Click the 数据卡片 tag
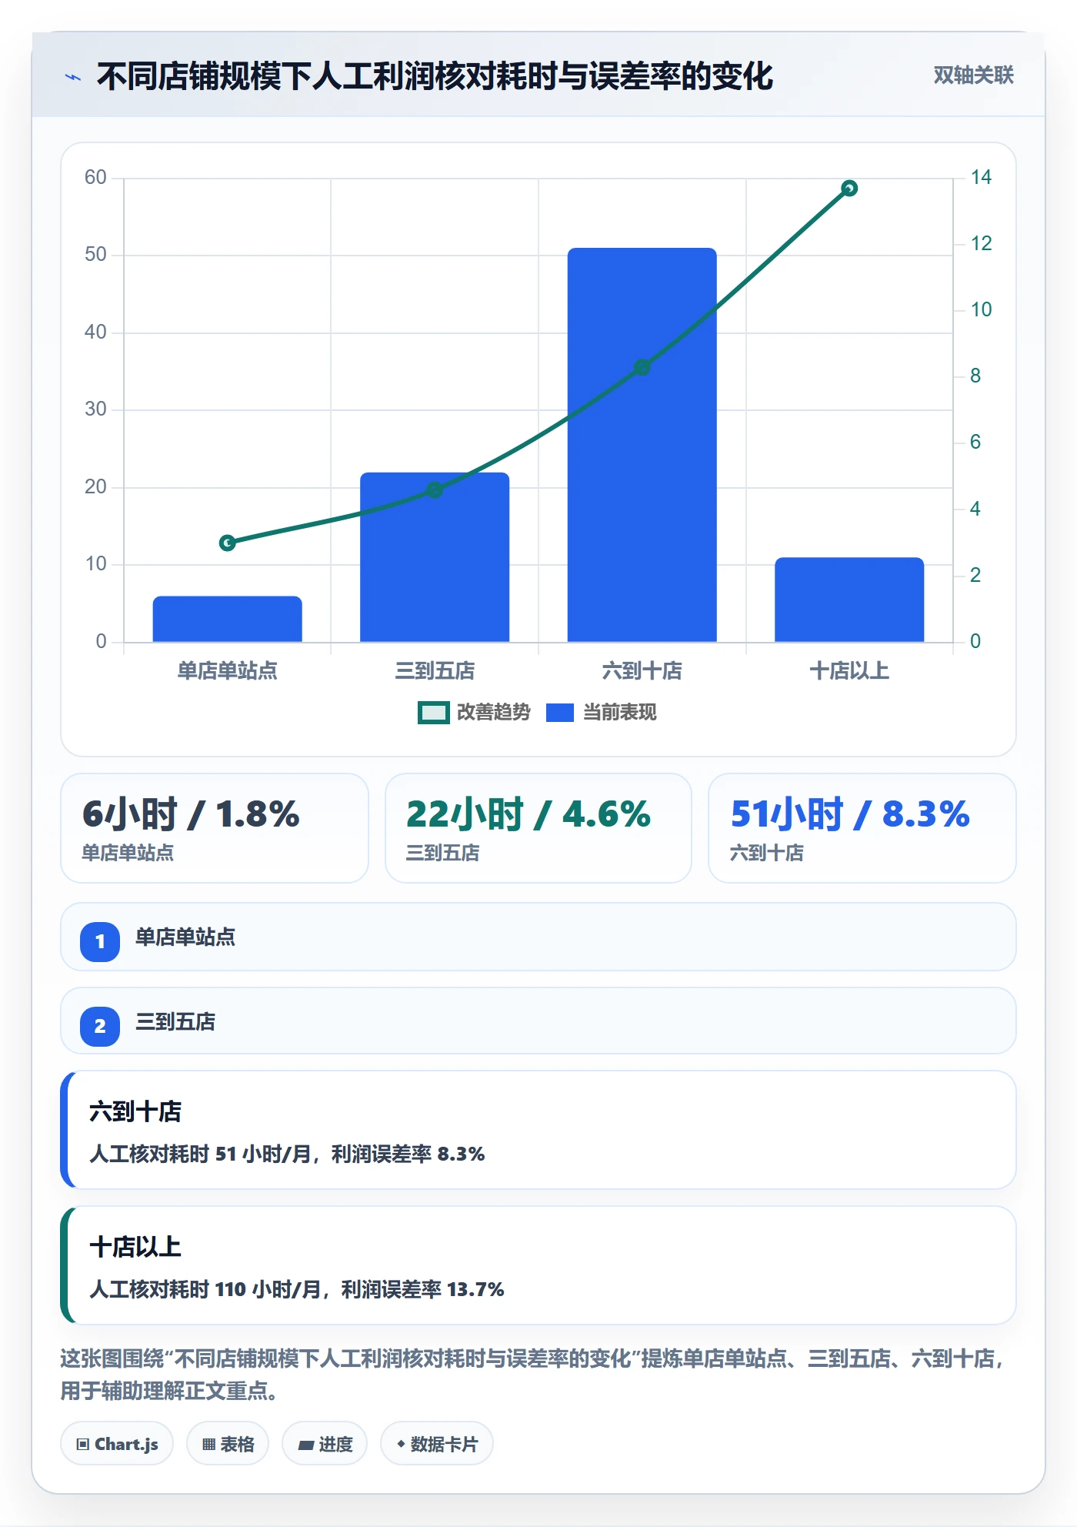 tap(437, 1444)
